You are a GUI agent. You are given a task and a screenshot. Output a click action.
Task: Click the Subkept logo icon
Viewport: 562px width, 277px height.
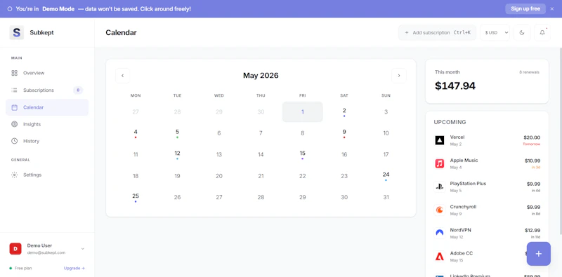(x=16, y=32)
